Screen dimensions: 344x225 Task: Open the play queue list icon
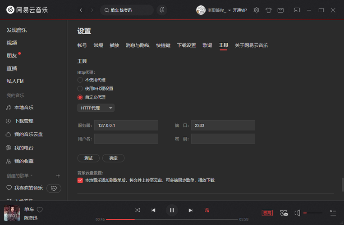click(333, 213)
